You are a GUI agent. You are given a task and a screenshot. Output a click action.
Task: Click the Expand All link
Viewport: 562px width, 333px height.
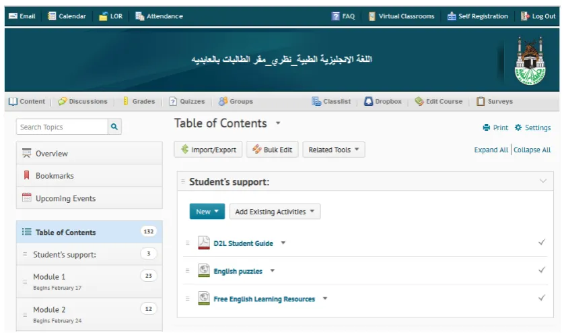coord(491,150)
